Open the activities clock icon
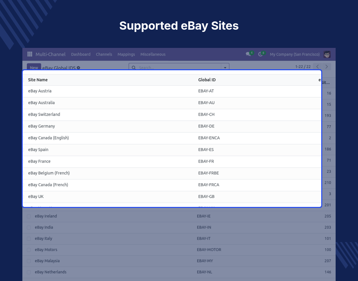This screenshot has width=358, height=281. (260, 54)
